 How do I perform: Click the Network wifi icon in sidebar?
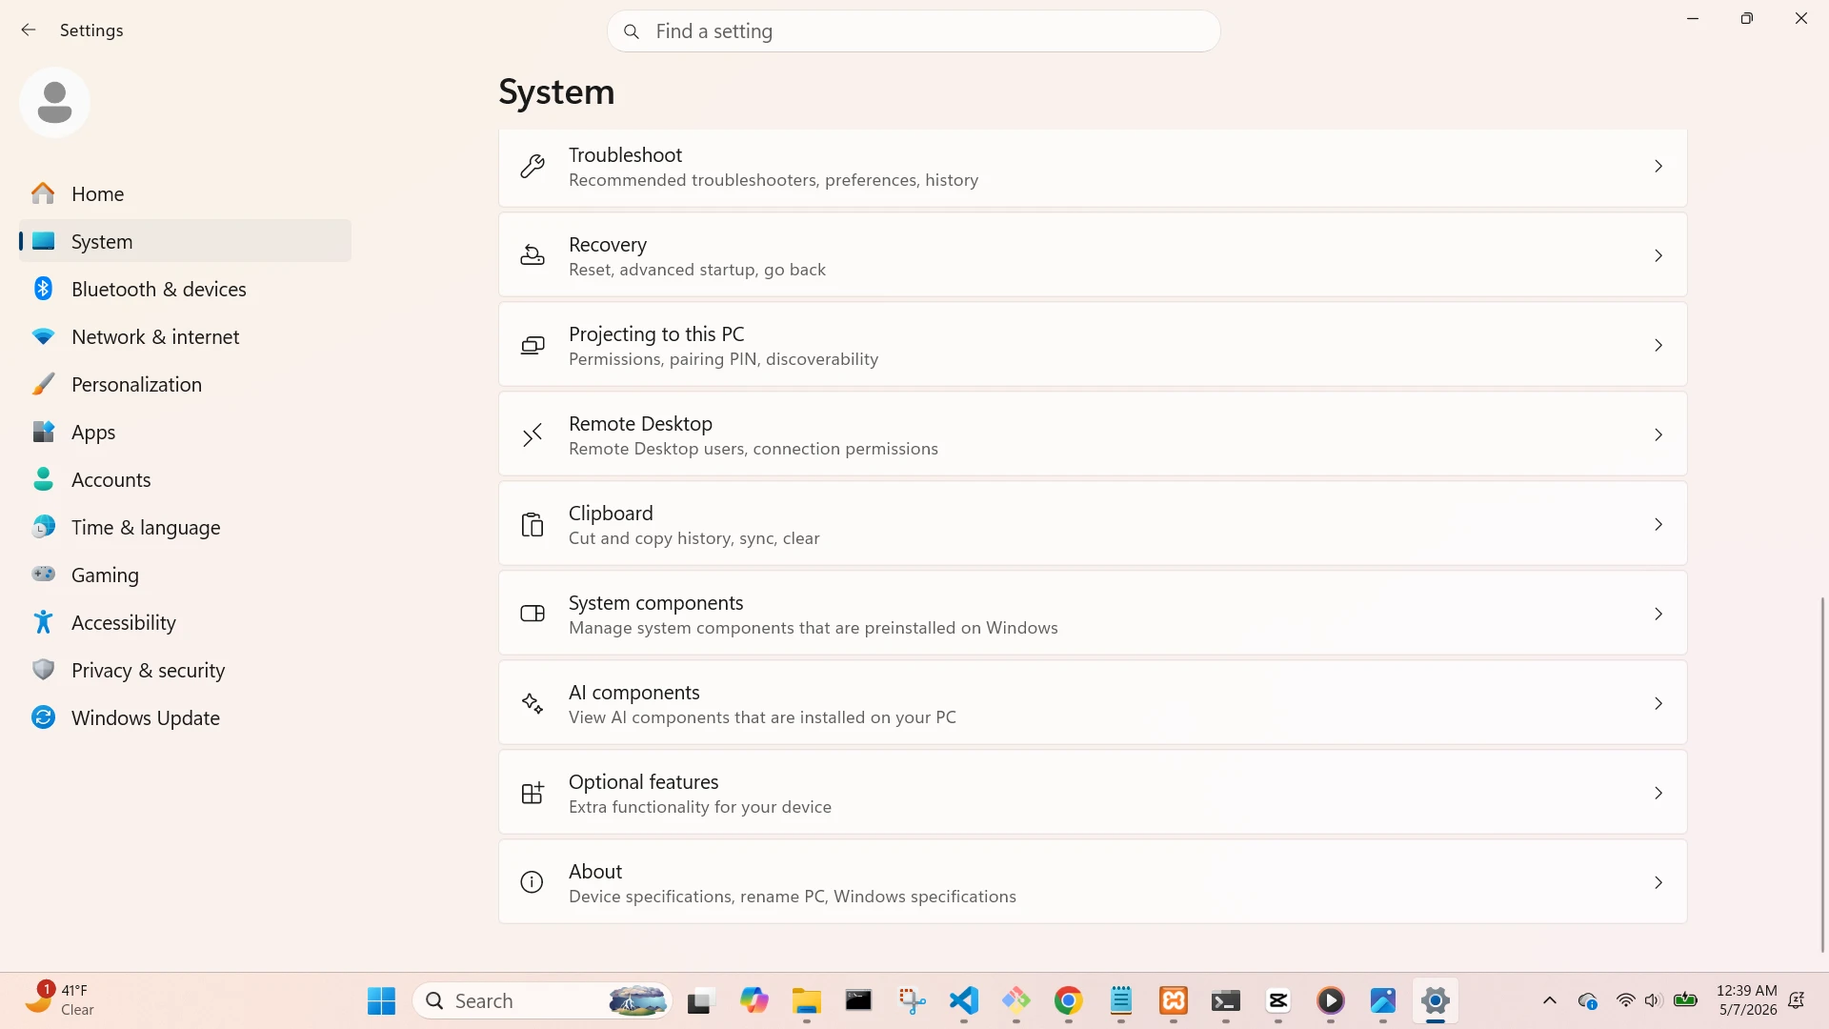(43, 336)
